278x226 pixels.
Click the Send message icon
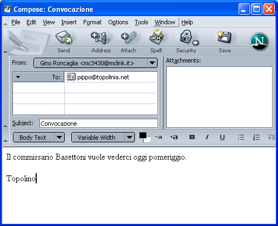64,37
